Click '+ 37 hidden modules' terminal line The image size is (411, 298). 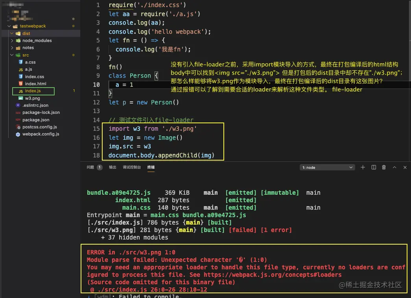coord(135,238)
